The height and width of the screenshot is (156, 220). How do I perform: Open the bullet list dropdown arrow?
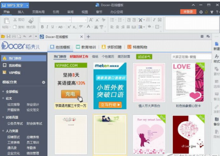(116, 20)
